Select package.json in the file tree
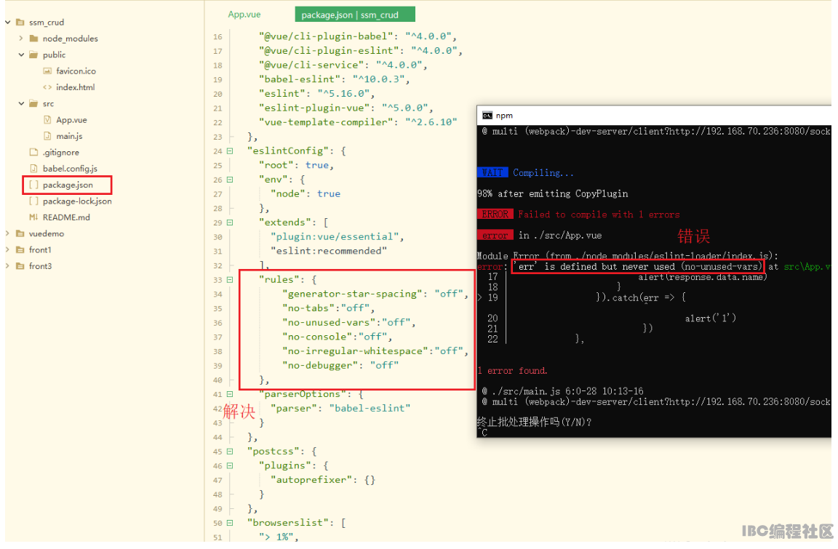 [68, 185]
